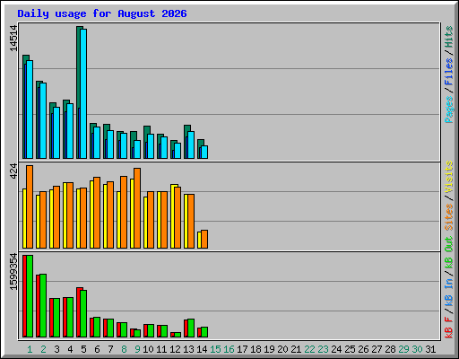This screenshot has width=459, height=359.
Task: Click the orange sites bar for day 1
Action: click(30, 206)
